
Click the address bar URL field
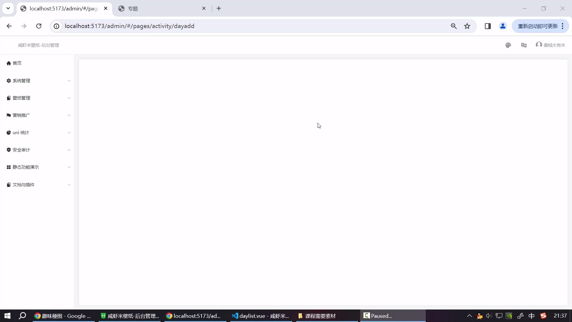[238, 26]
